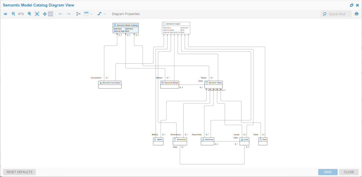Expand the connector routing style dropdown
This screenshot has width=362, height=177.
point(102,14)
